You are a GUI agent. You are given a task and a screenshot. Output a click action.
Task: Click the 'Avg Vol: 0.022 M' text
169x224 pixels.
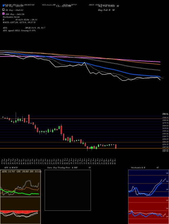pos(108,6)
